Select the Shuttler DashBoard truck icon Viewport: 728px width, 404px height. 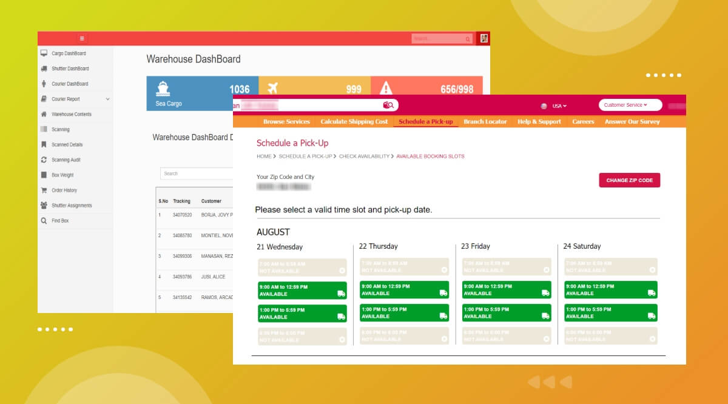[x=43, y=69]
